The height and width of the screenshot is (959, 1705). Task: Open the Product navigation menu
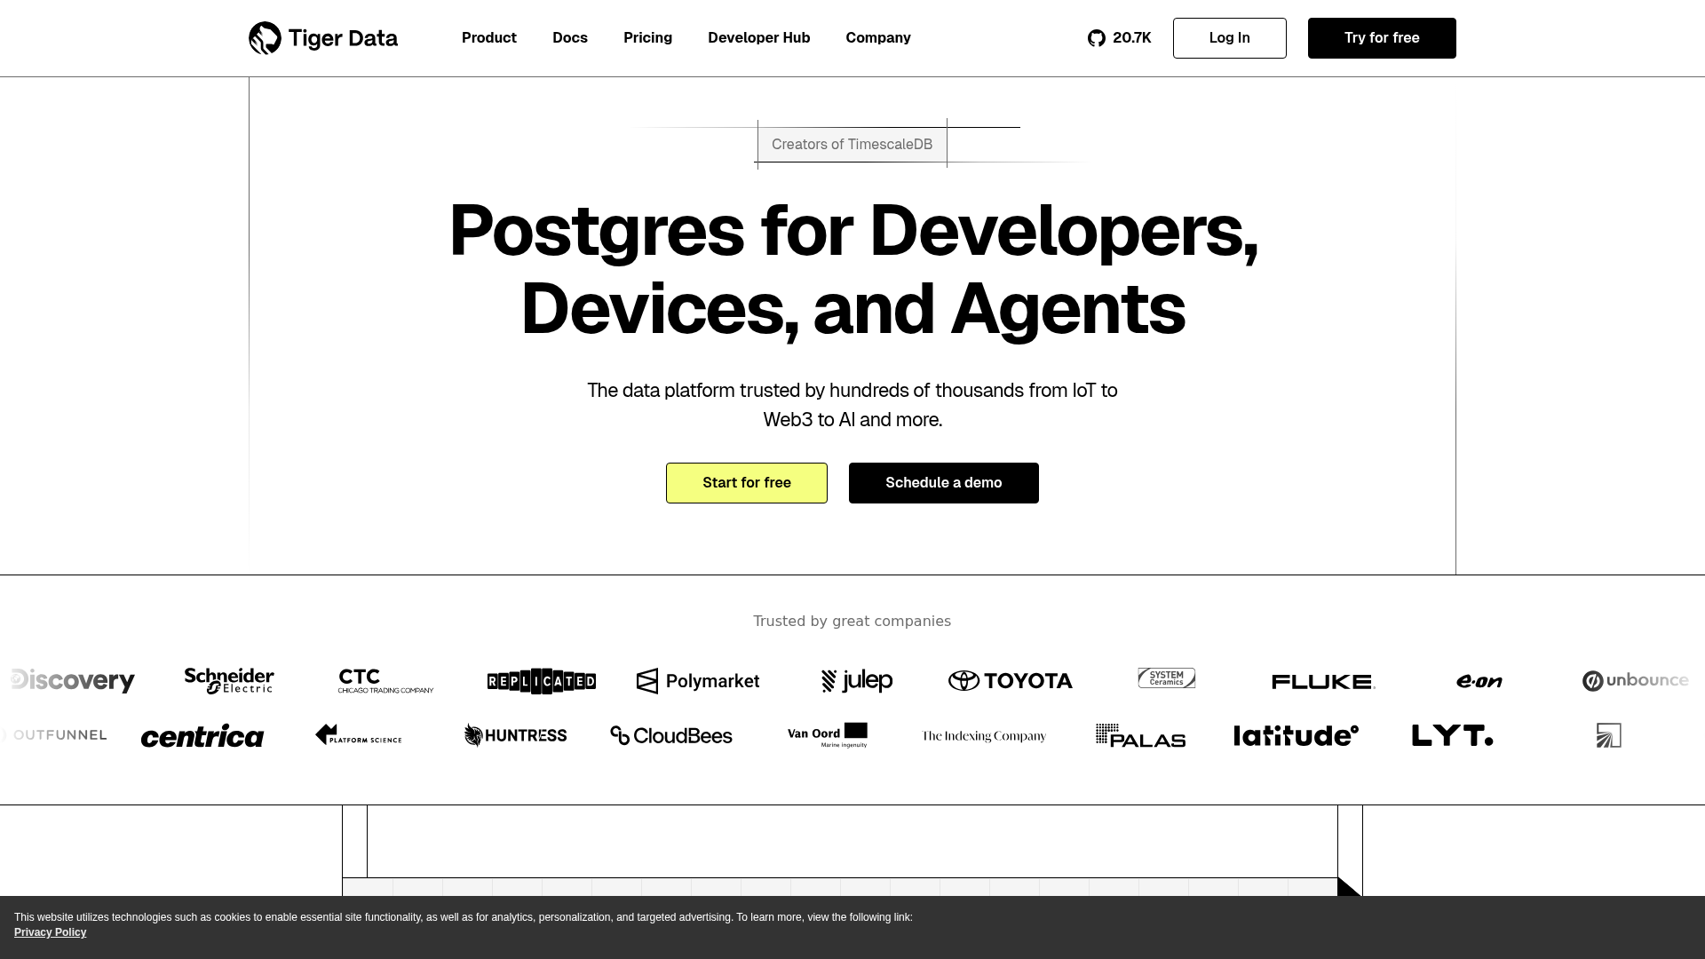tap(488, 38)
